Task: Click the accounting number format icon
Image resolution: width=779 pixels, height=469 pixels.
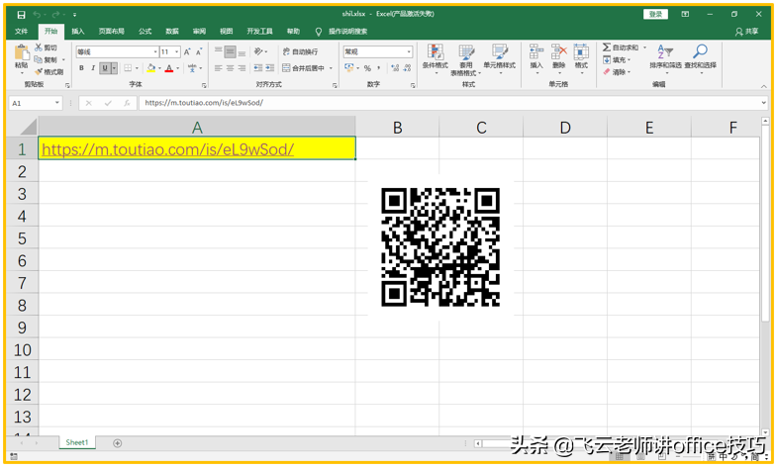Action: pyautogui.click(x=349, y=68)
